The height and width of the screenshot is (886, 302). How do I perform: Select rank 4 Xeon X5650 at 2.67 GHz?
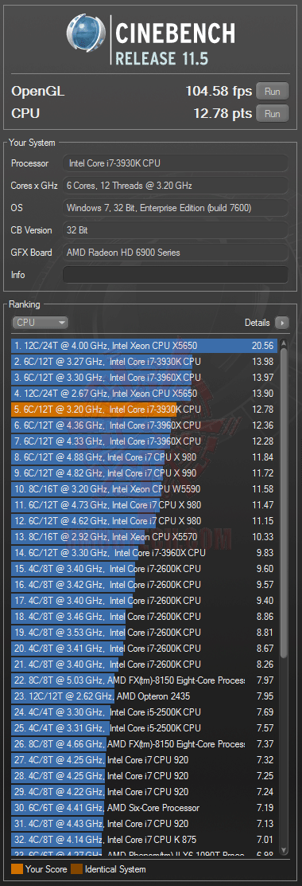[144, 393]
